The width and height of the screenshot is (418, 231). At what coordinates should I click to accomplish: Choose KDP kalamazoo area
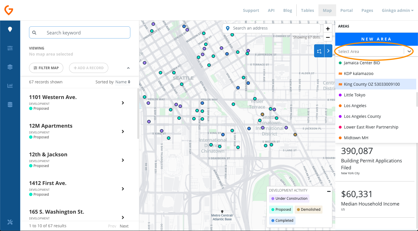click(376, 74)
